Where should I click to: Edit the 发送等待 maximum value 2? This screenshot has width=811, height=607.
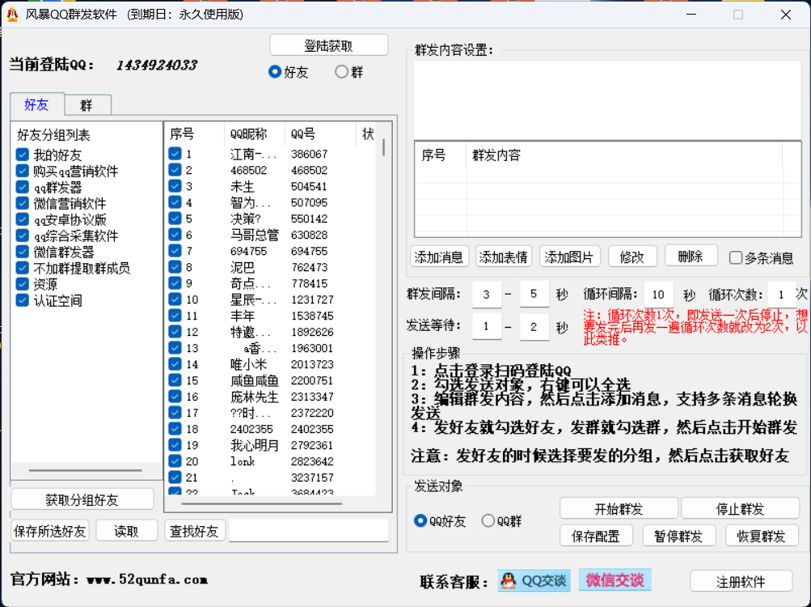(534, 327)
